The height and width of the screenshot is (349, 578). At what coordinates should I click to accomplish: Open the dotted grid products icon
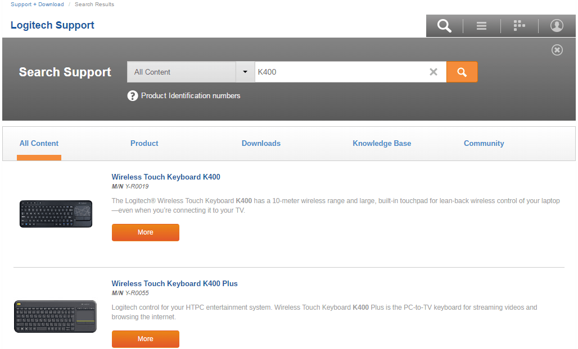[519, 26]
